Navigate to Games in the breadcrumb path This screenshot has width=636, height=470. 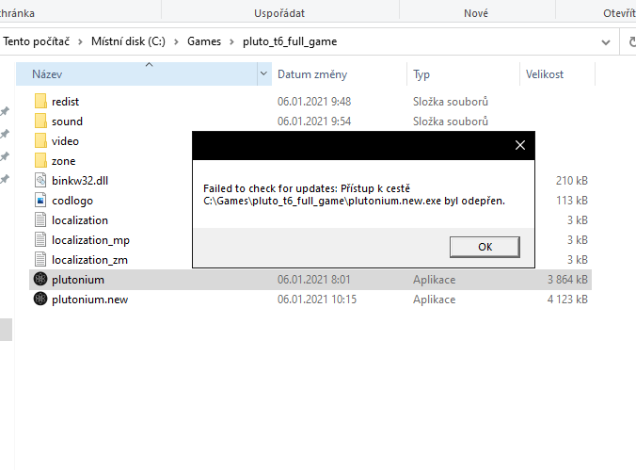(204, 41)
